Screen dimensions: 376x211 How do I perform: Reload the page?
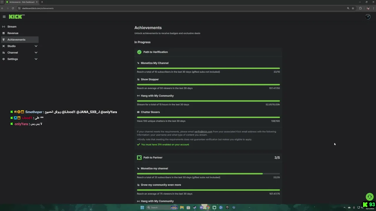[13, 8]
